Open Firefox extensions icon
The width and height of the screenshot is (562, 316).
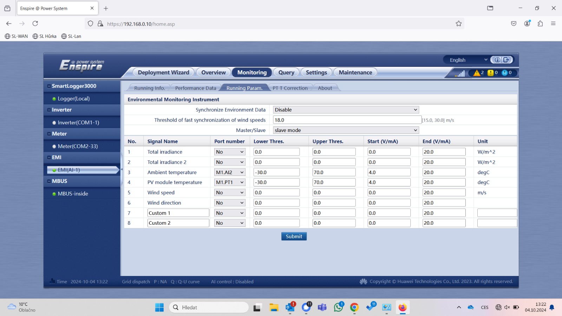pos(540,24)
